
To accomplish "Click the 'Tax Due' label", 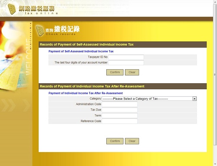I will 96,110.
